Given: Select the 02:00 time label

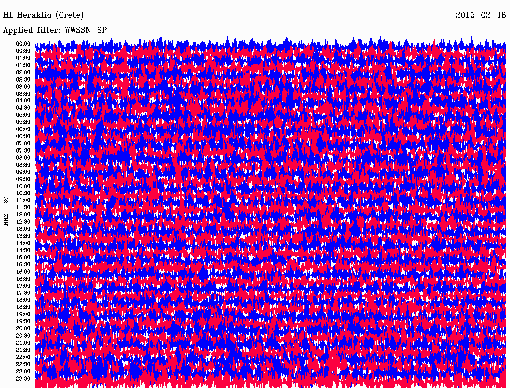Looking at the screenshot, I should [23, 73].
